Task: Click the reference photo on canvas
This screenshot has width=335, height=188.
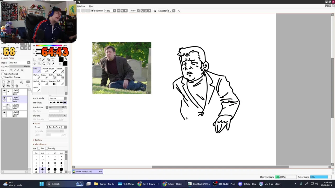Action: 122,68
